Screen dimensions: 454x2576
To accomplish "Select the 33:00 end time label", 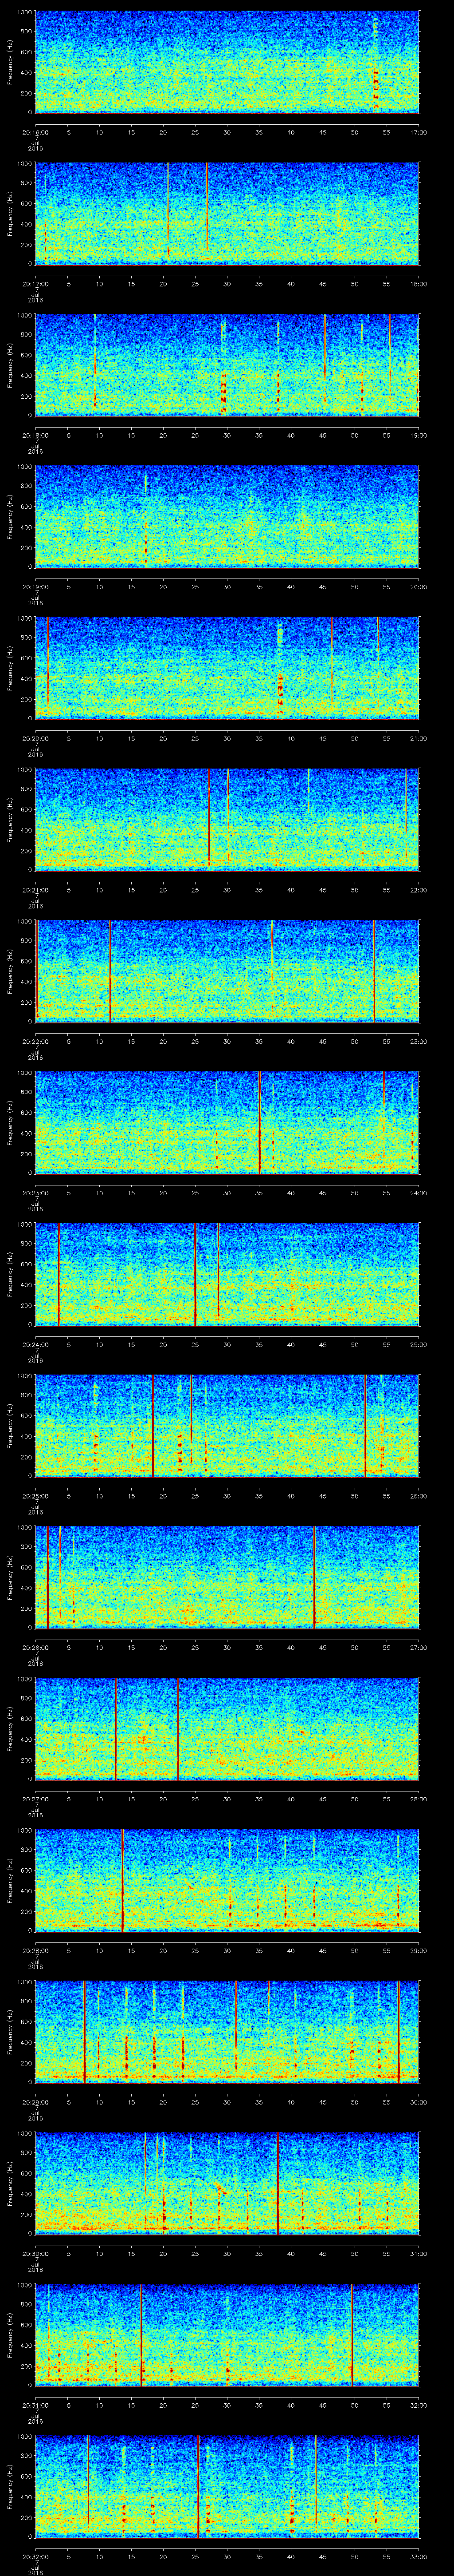I will pyautogui.click(x=418, y=2555).
